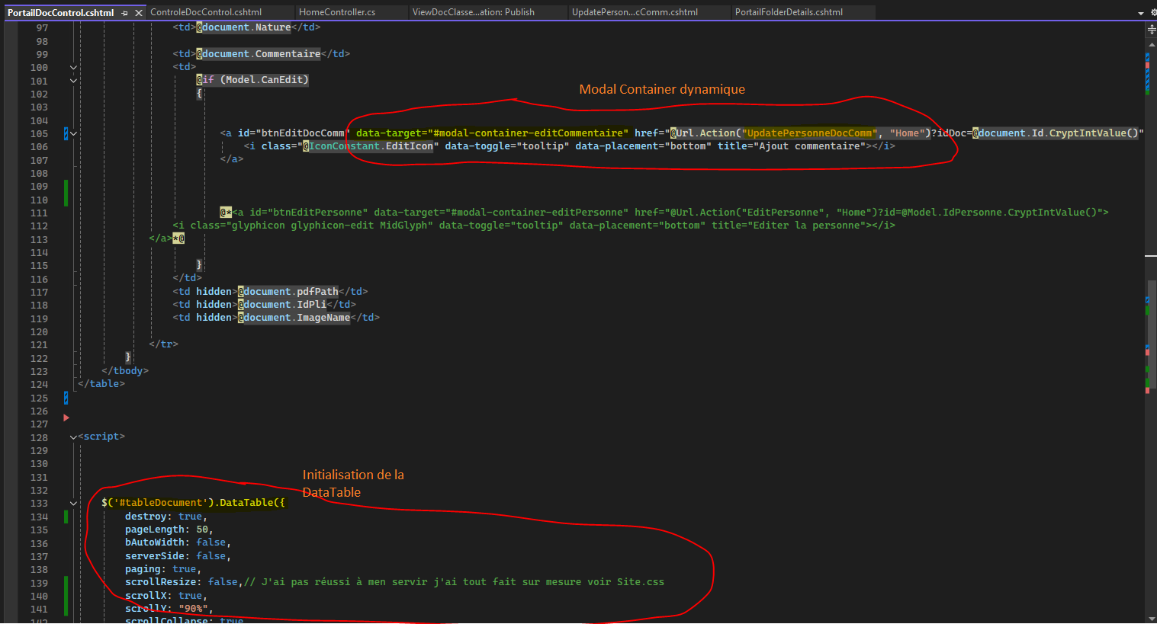Click line number 111 in the margin

coord(39,213)
